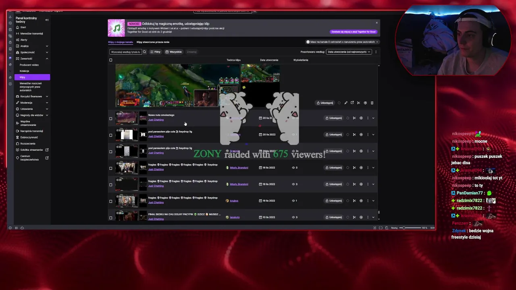Viewport: 516px width, 290px height.
Task: Focus the clip title search field
Action: 125,52
